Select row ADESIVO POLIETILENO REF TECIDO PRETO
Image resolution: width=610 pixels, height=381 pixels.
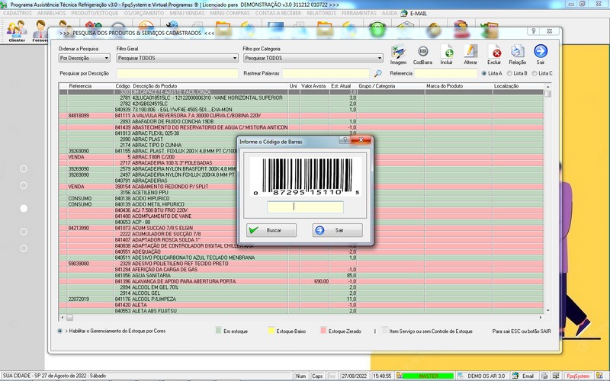click(x=301, y=264)
